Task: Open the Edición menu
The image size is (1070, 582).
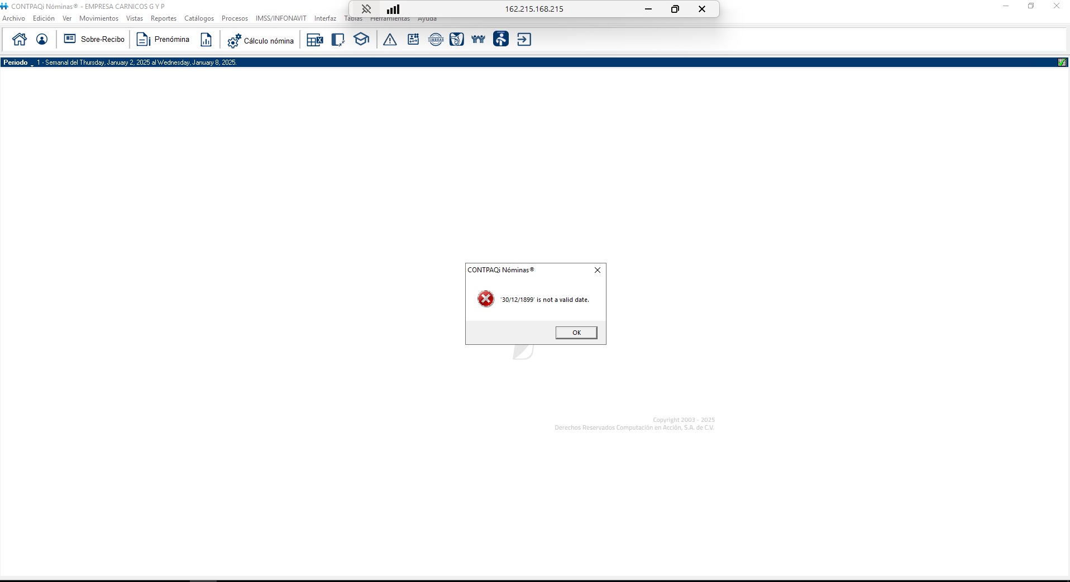Action: tap(44, 18)
